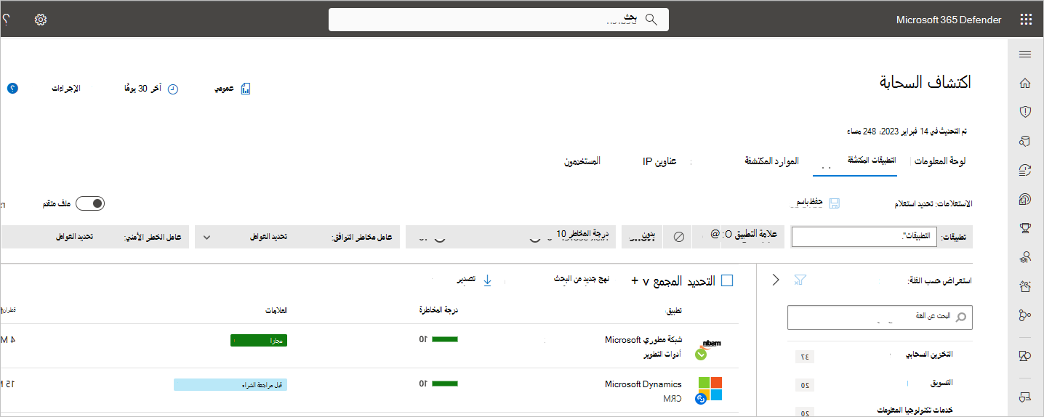Click the green risk bar for Microsoft developer network
The width and height of the screenshot is (1044, 417).
pyautogui.click(x=444, y=339)
